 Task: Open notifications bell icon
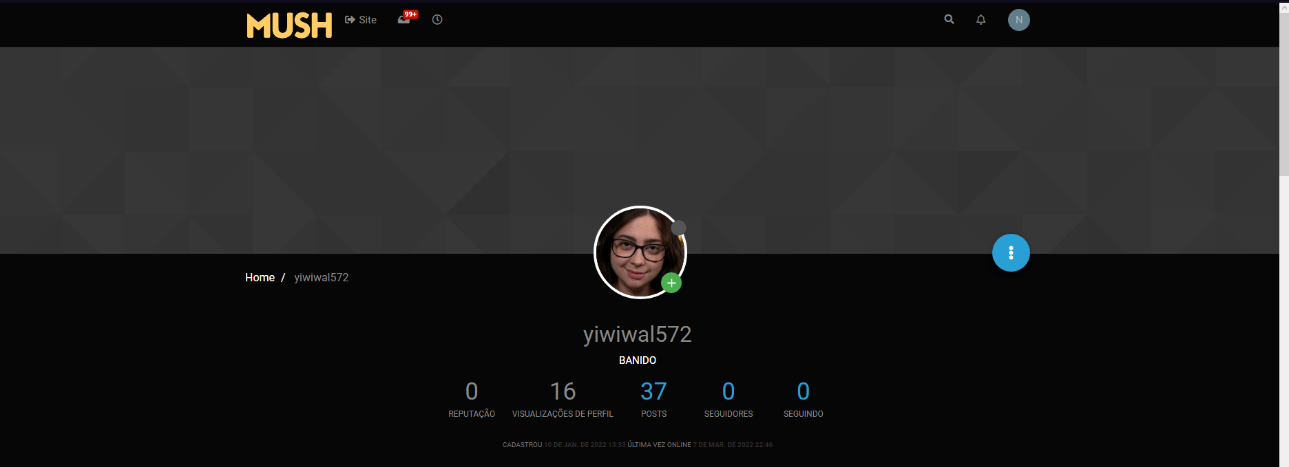point(981,19)
